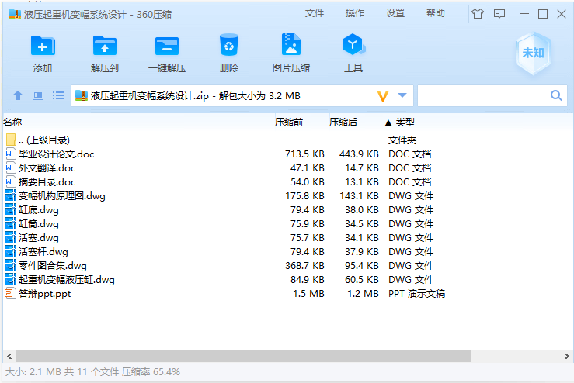Image resolution: width=574 pixels, height=383 pixels.
Task: Click the folder icon of 上级目录
Action: (x=11, y=140)
